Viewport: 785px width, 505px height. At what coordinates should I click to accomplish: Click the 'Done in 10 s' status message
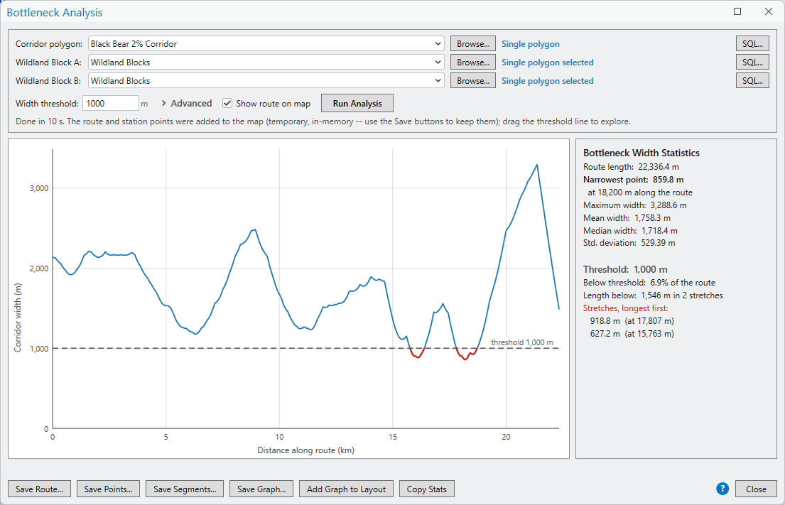point(323,121)
